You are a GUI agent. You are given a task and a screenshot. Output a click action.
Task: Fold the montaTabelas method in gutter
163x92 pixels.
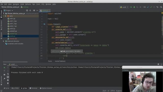click(47, 43)
